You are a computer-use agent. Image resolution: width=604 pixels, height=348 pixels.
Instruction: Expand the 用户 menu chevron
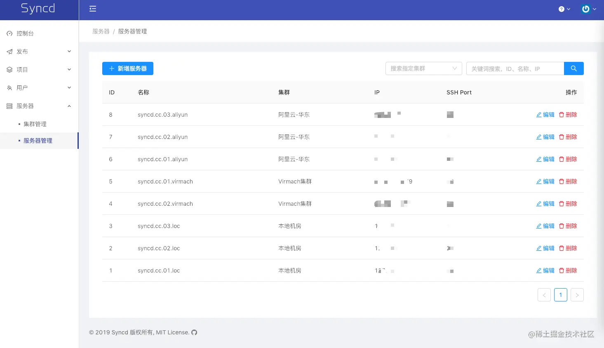(69, 88)
